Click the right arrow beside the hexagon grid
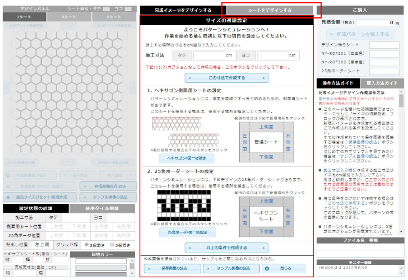This screenshot has width=408, height=280. tap(133, 87)
